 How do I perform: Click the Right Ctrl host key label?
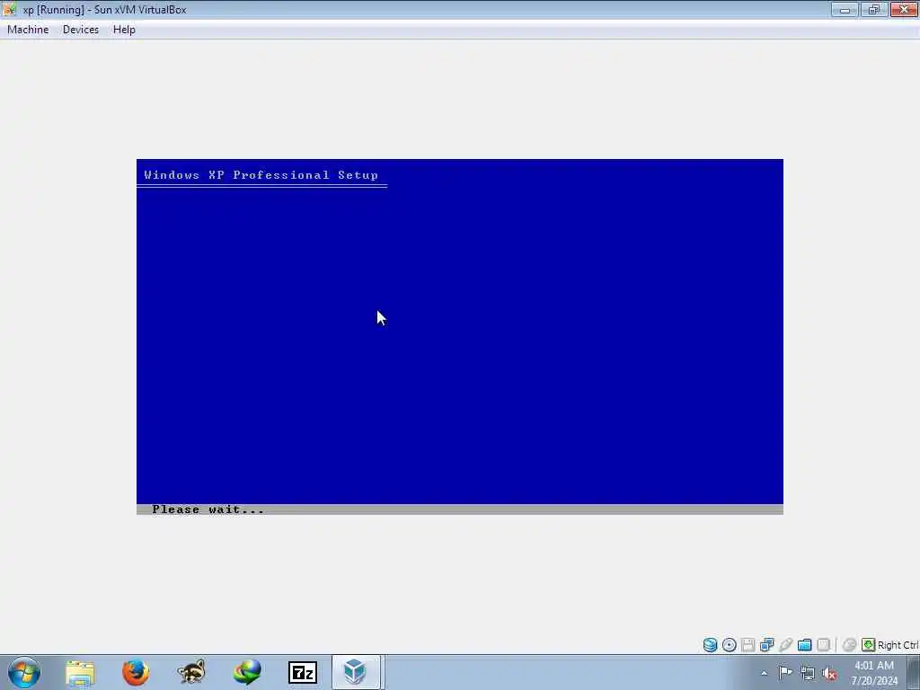pyautogui.click(x=898, y=645)
